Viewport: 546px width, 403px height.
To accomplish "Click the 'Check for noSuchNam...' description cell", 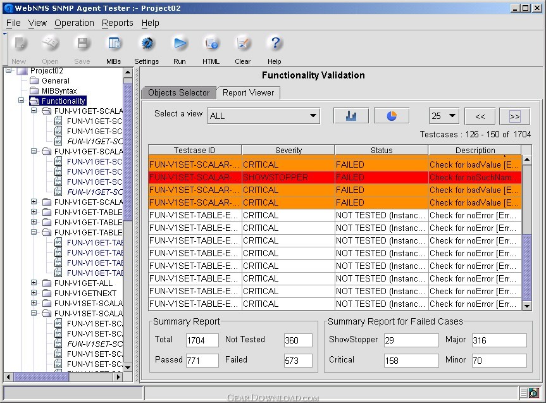I will point(475,177).
